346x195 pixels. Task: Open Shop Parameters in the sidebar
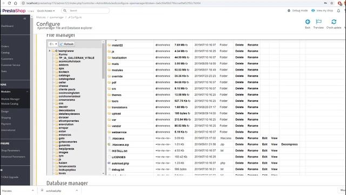[10, 151]
